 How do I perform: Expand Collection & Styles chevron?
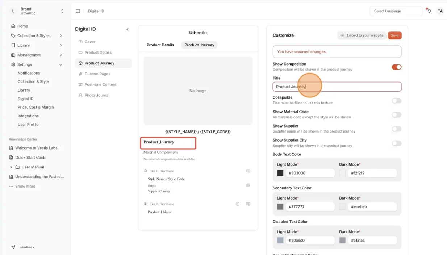(x=61, y=35)
